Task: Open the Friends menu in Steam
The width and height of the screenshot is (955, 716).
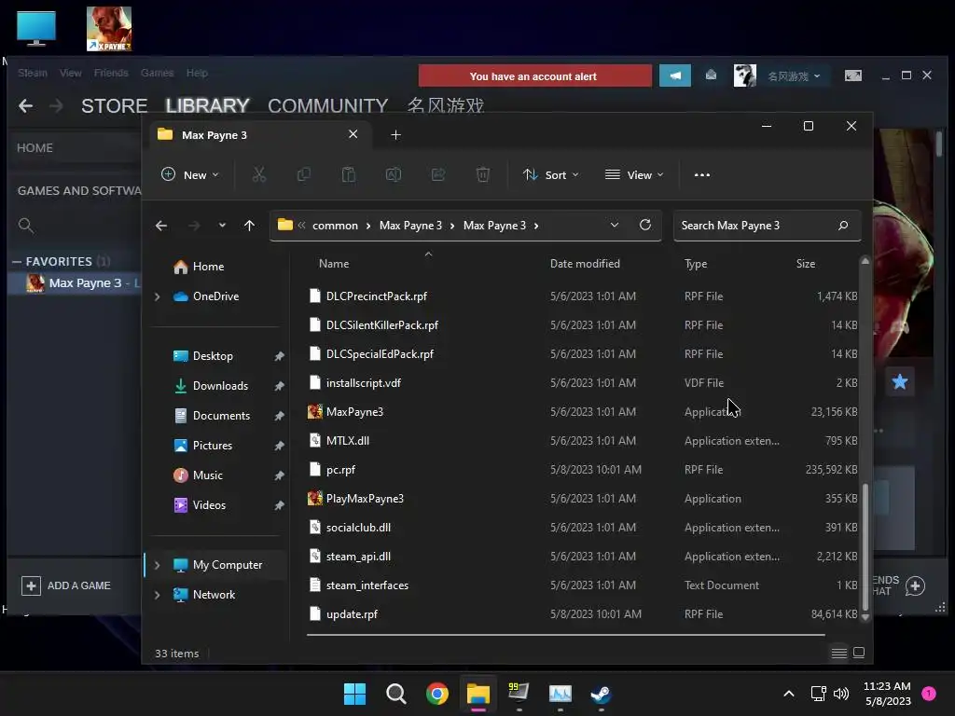Action: [x=111, y=73]
